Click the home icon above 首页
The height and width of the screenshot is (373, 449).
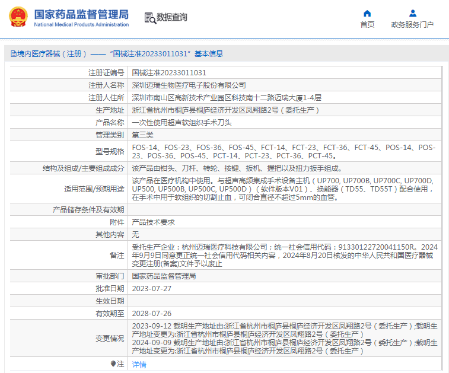coord(367,14)
